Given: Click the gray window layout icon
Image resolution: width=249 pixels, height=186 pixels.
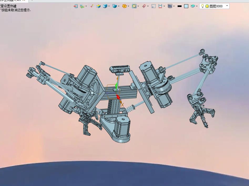Looking at the screenshot, I should point(154,6).
